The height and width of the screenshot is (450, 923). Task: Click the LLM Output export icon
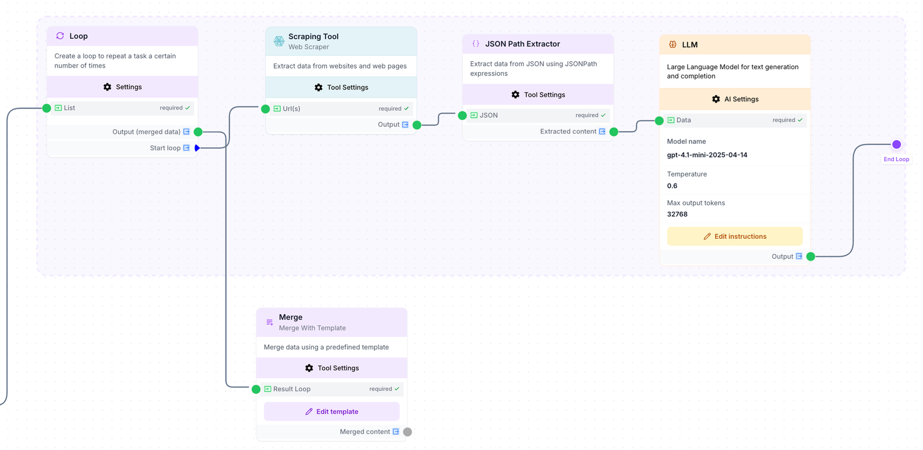(x=799, y=256)
